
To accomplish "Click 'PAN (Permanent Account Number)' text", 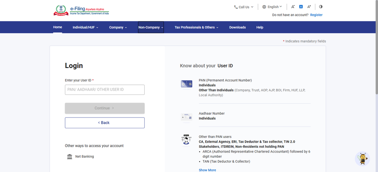I will pyautogui.click(x=225, y=80).
